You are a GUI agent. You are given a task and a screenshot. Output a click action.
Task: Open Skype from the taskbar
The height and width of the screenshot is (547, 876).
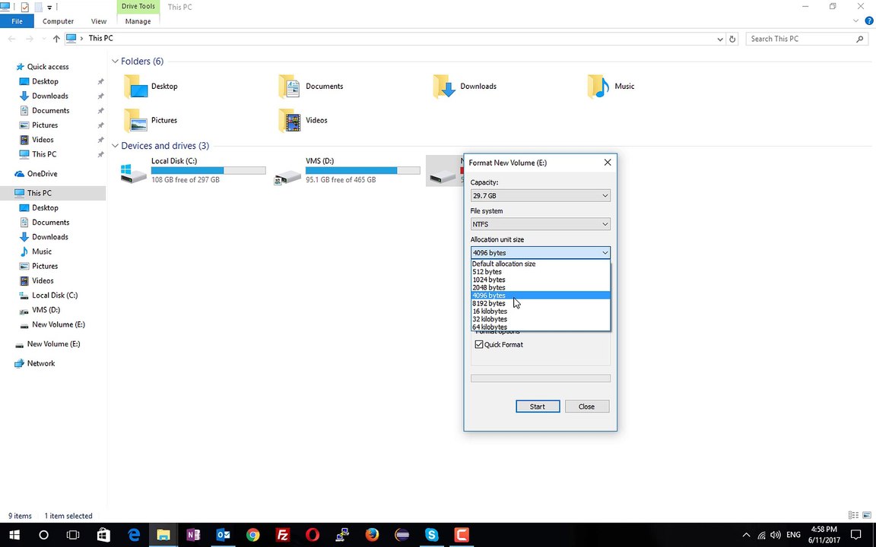coord(431,535)
